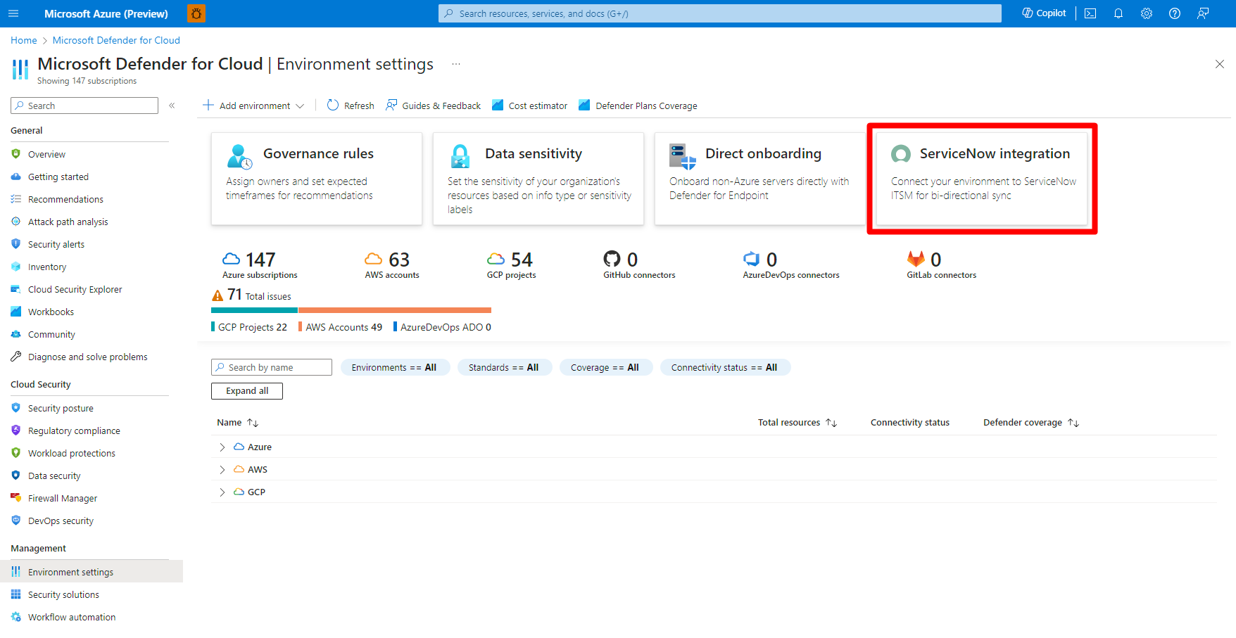Open the Governance rules card
Screen dimensions: 1236x638
[x=317, y=179]
